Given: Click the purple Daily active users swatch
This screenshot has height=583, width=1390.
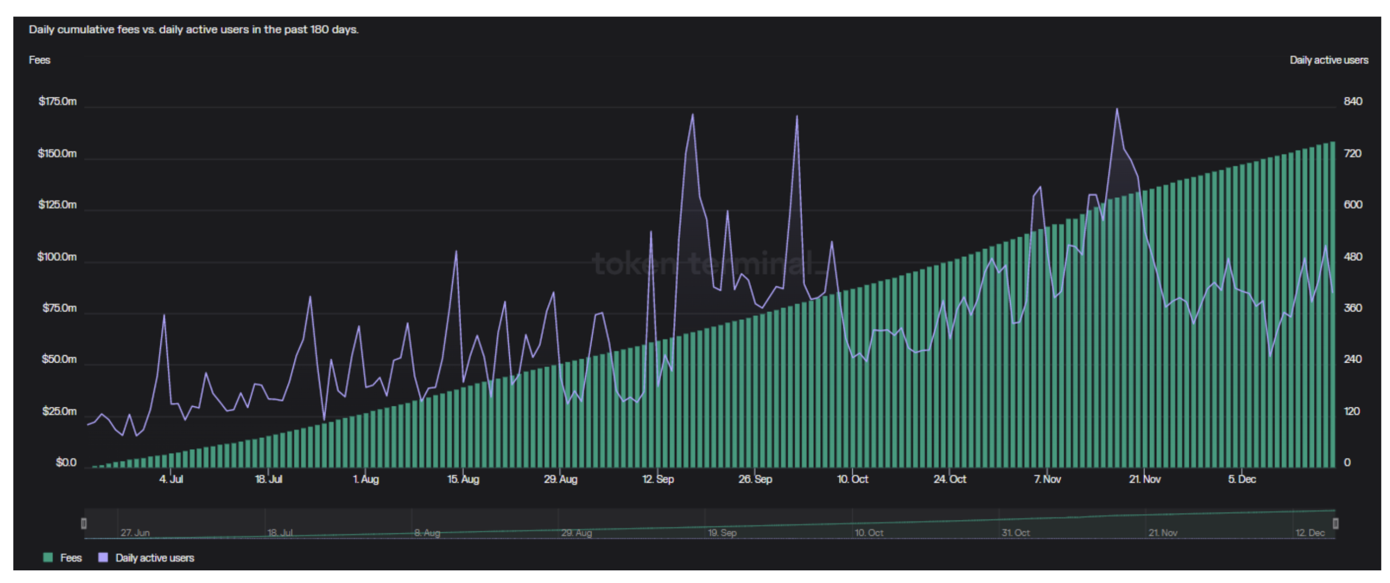Looking at the screenshot, I should pyautogui.click(x=103, y=558).
